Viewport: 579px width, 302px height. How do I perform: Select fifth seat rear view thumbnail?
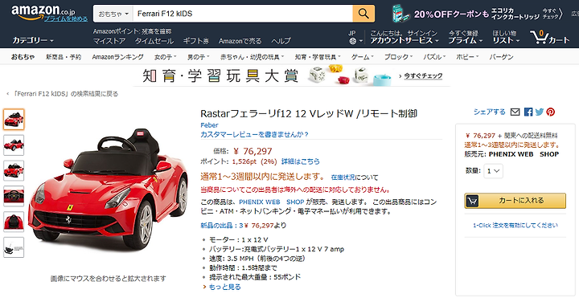[x=14, y=221]
